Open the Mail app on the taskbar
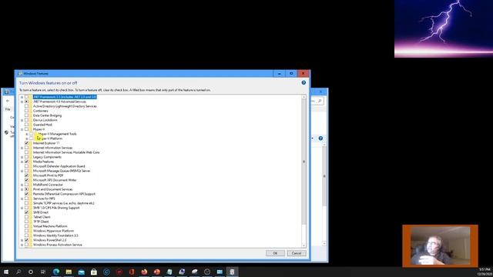 click(82, 272)
